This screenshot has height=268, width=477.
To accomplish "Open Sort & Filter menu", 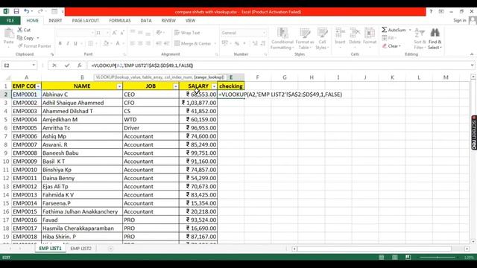I will coord(420,39).
